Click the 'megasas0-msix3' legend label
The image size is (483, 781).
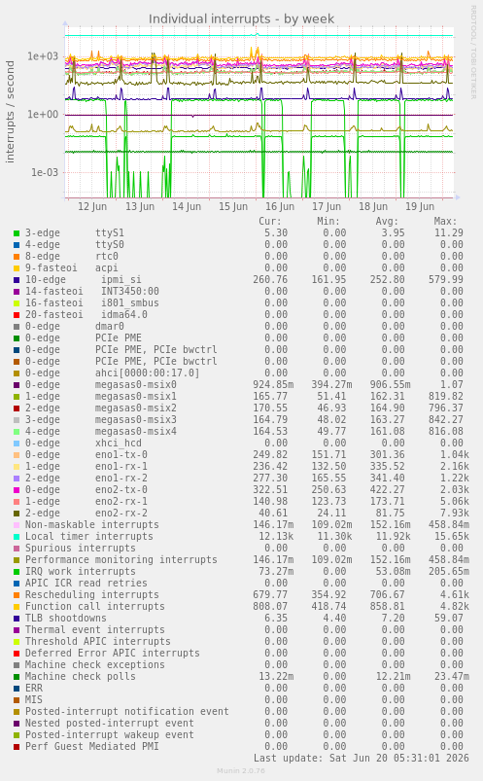pos(136,420)
